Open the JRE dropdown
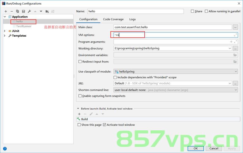 tap(230, 83)
